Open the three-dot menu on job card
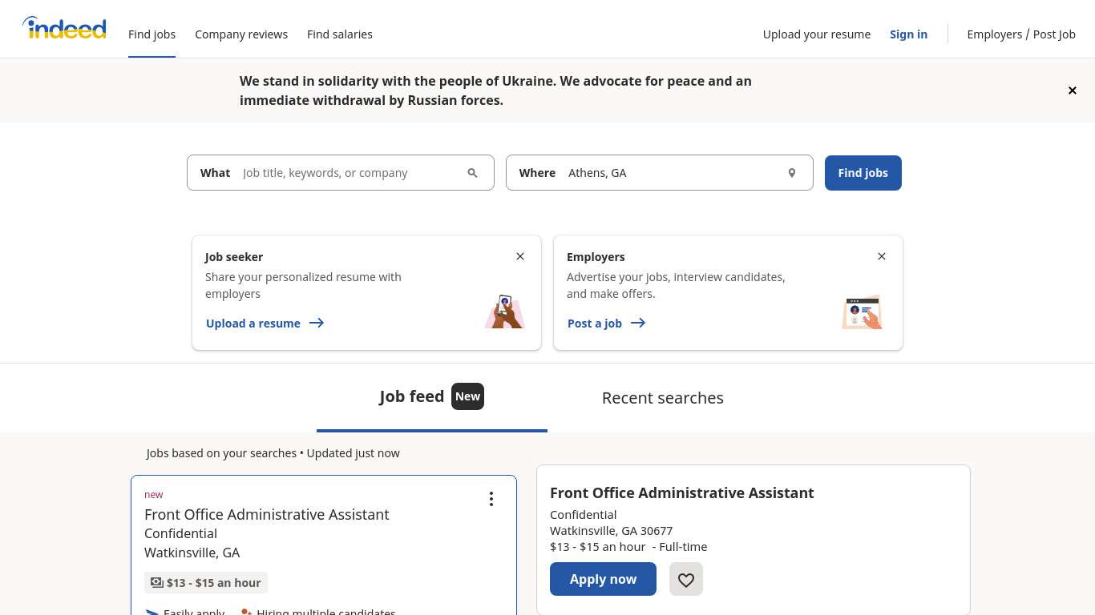 click(x=491, y=499)
